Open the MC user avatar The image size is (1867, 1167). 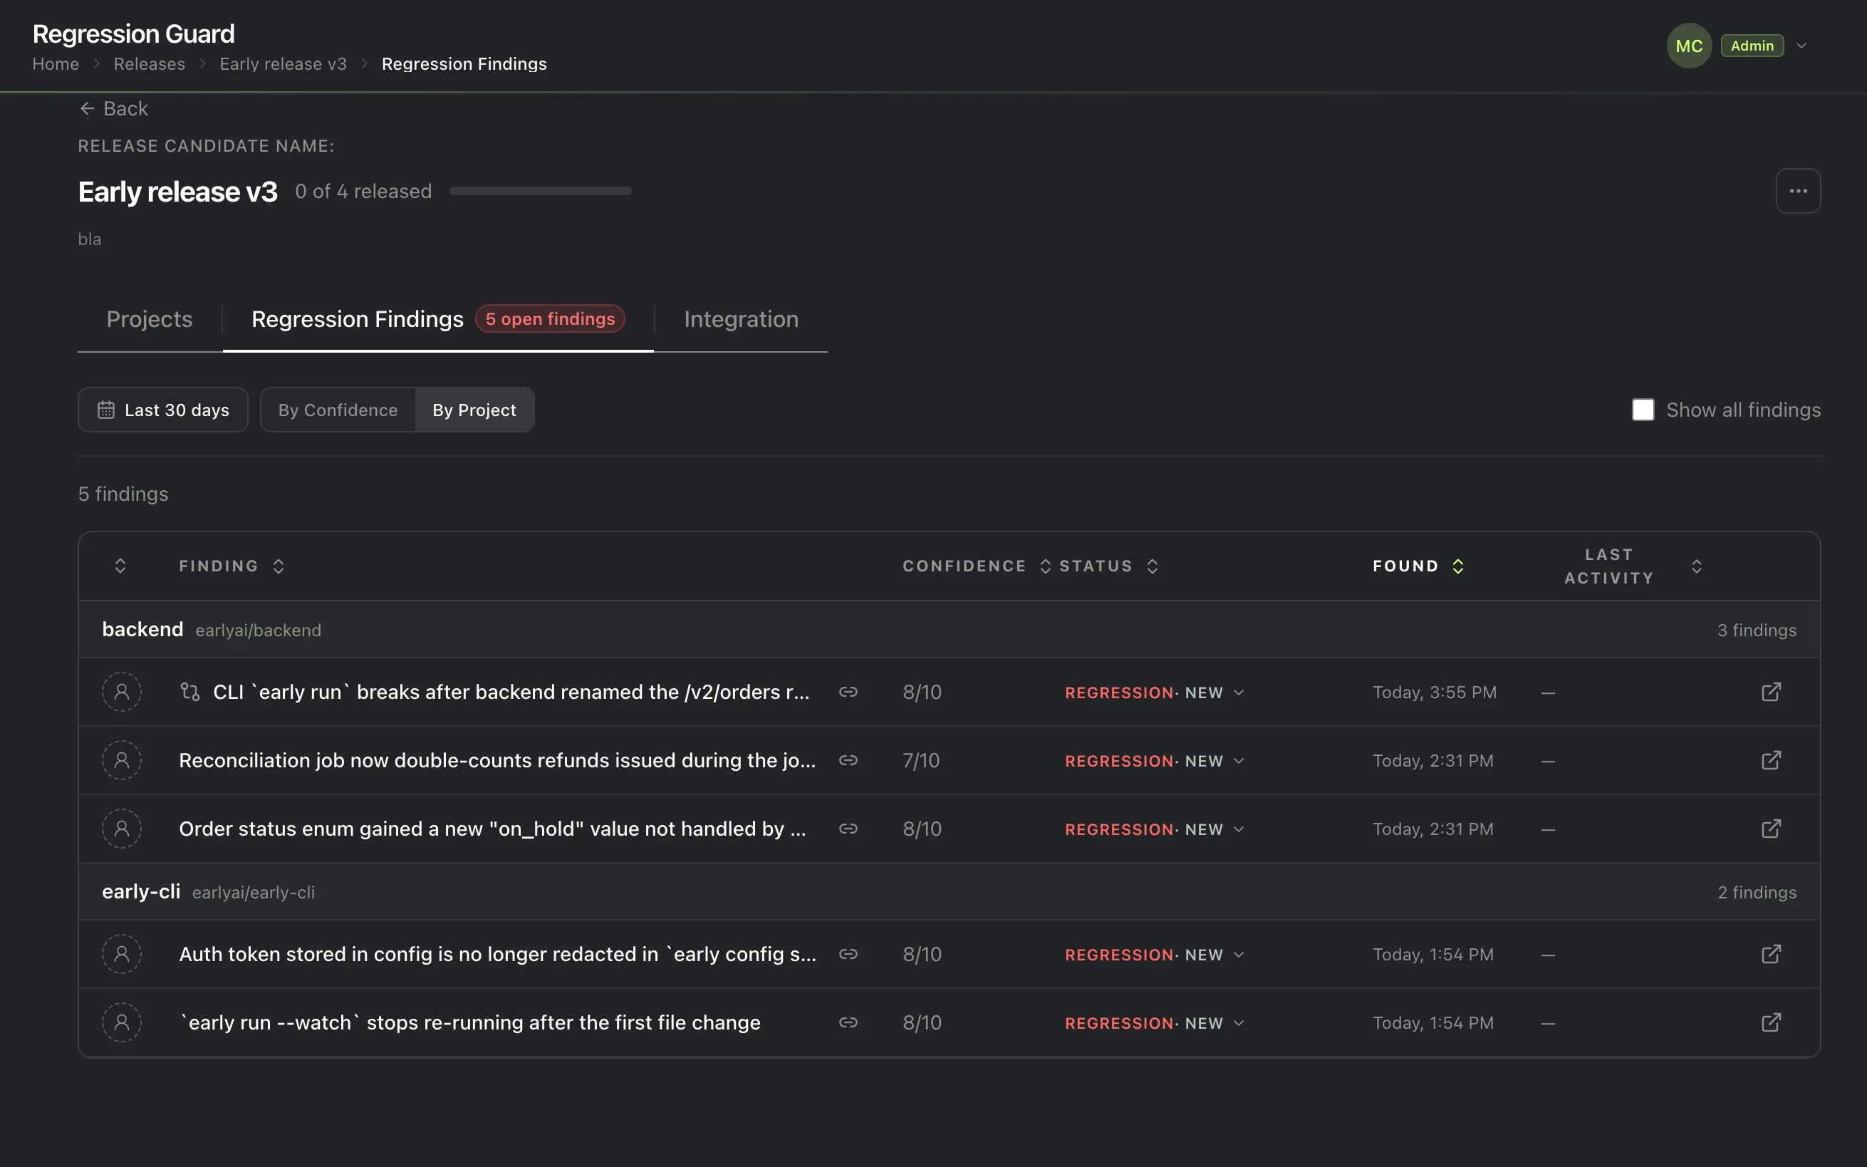pyautogui.click(x=1689, y=46)
